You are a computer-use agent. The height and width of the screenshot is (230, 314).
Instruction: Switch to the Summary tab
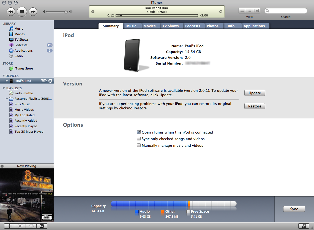(111, 26)
